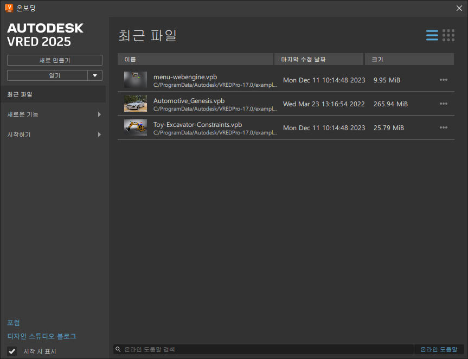Switch to list view layout
The height and width of the screenshot is (359, 468).
coord(432,35)
